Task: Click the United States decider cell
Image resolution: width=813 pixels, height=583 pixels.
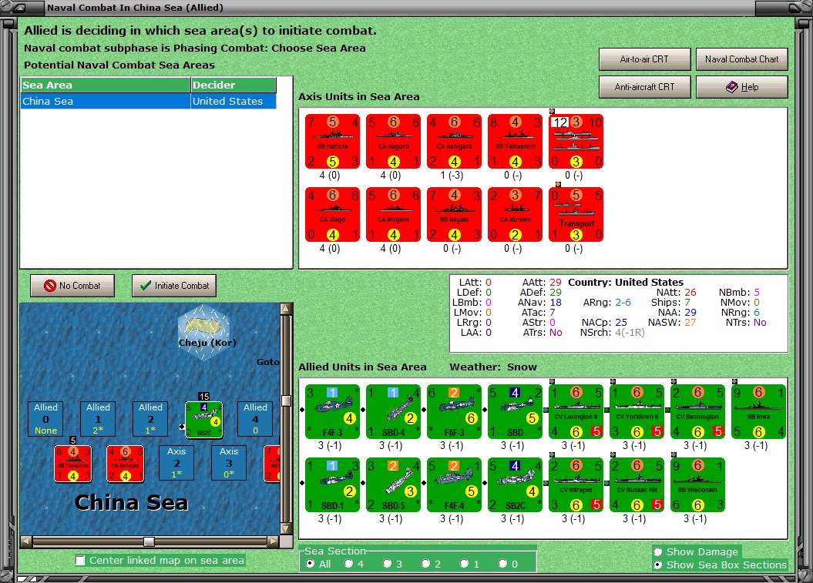Action: [x=233, y=101]
